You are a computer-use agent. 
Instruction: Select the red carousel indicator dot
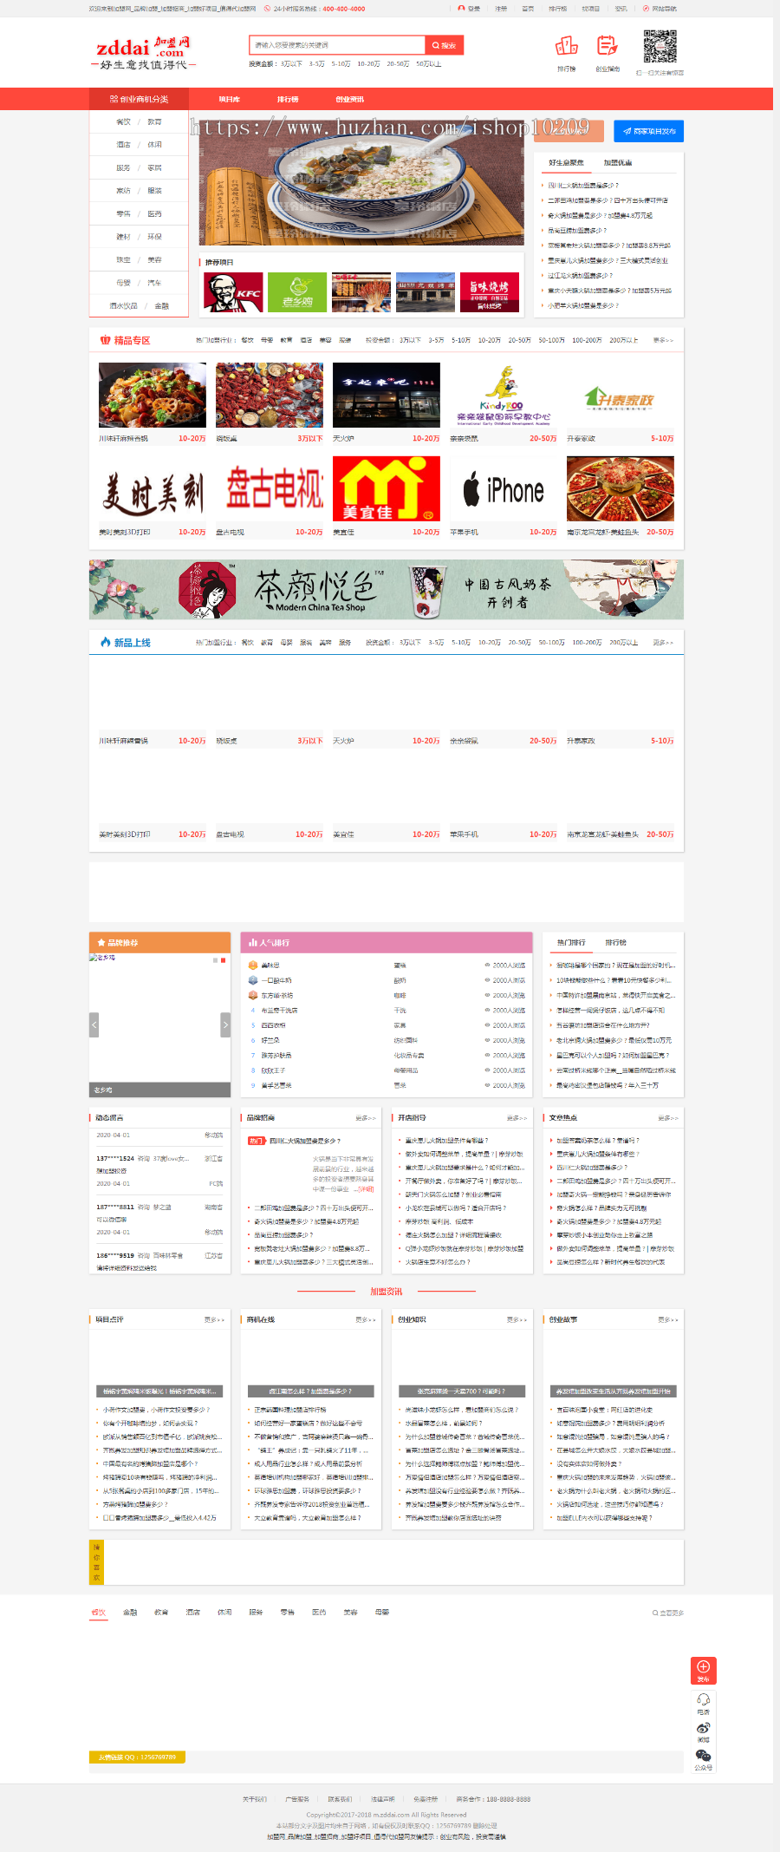[x=223, y=960]
